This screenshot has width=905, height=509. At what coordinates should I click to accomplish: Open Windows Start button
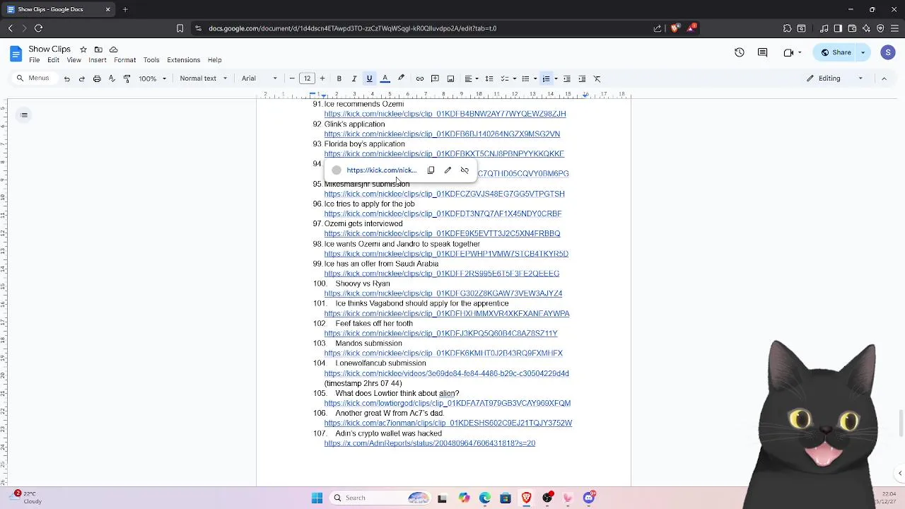click(x=317, y=498)
